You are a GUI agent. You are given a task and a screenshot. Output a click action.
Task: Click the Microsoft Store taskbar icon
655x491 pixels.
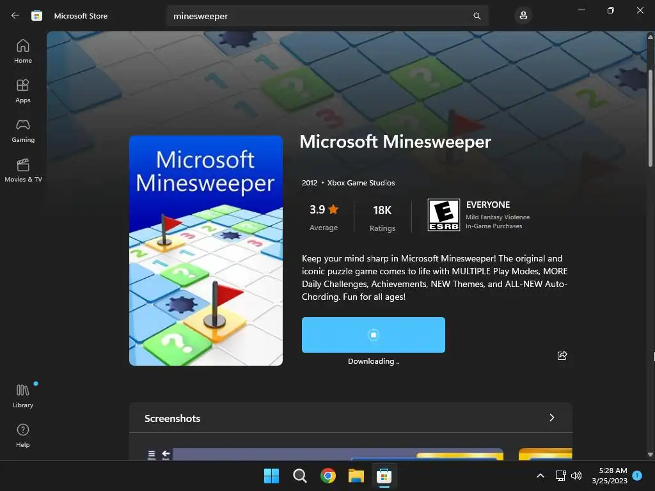(x=384, y=476)
